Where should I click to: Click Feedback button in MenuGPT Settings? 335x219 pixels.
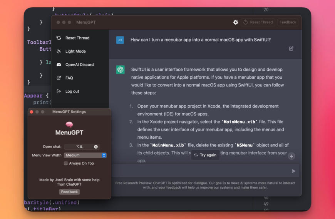(69, 192)
